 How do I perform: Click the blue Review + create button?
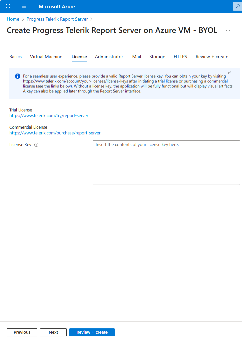pyautogui.click(x=92, y=332)
